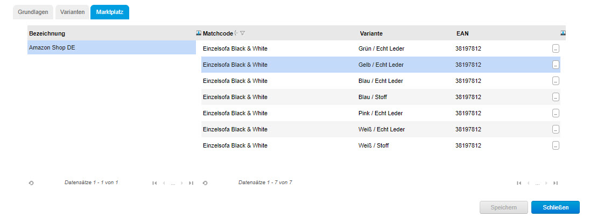This screenshot has height=217, width=590.
Task: Click the Schließen button
Action: 555,207
